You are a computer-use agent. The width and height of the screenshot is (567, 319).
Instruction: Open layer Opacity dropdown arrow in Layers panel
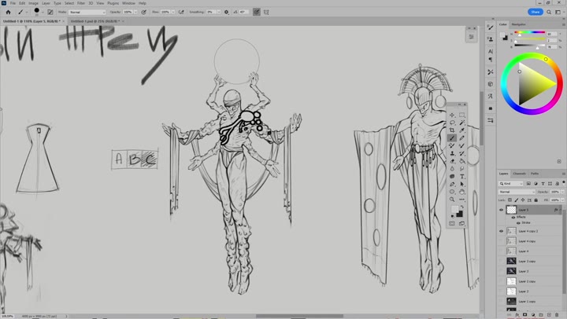562,192
